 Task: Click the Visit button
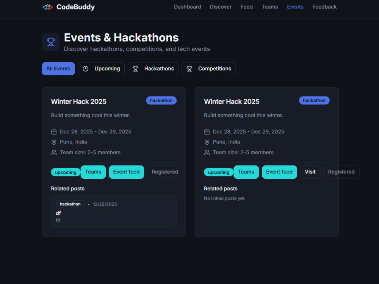pyautogui.click(x=310, y=172)
